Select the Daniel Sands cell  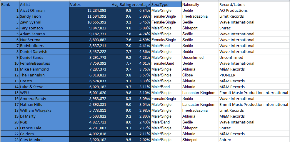[x=44, y=58]
